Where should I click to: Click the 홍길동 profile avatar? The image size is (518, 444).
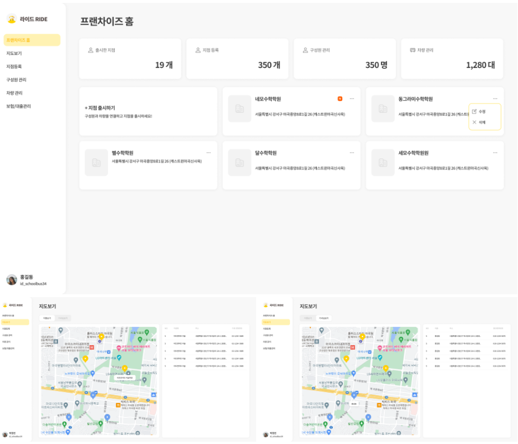pyautogui.click(x=12, y=280)
